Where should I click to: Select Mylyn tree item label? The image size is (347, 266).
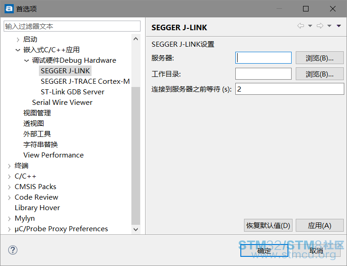[25, 218]
